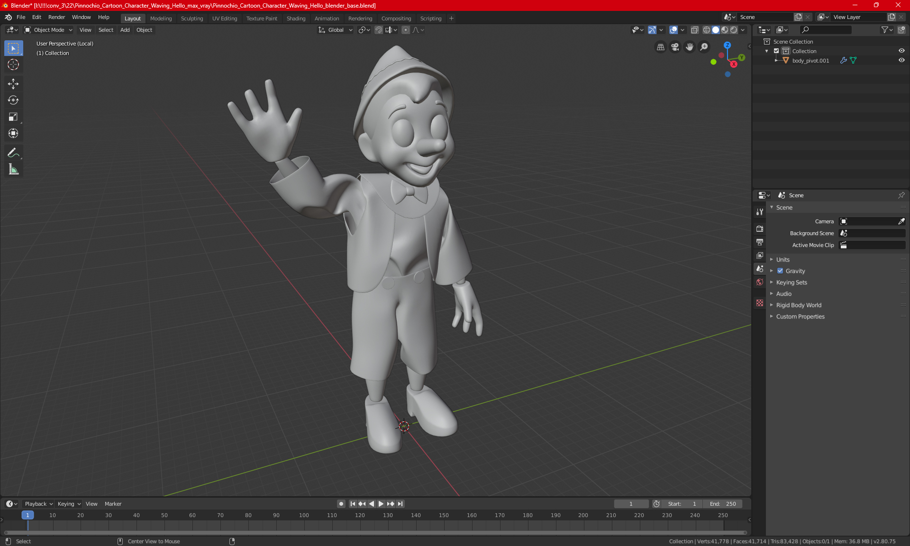Toggle camera view icon

pos(675,47)
